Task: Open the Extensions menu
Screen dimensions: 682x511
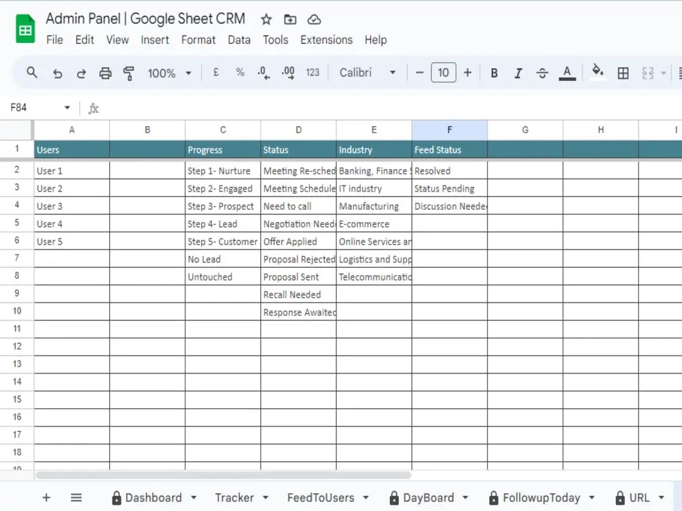Action: click(x=326, y=40)
